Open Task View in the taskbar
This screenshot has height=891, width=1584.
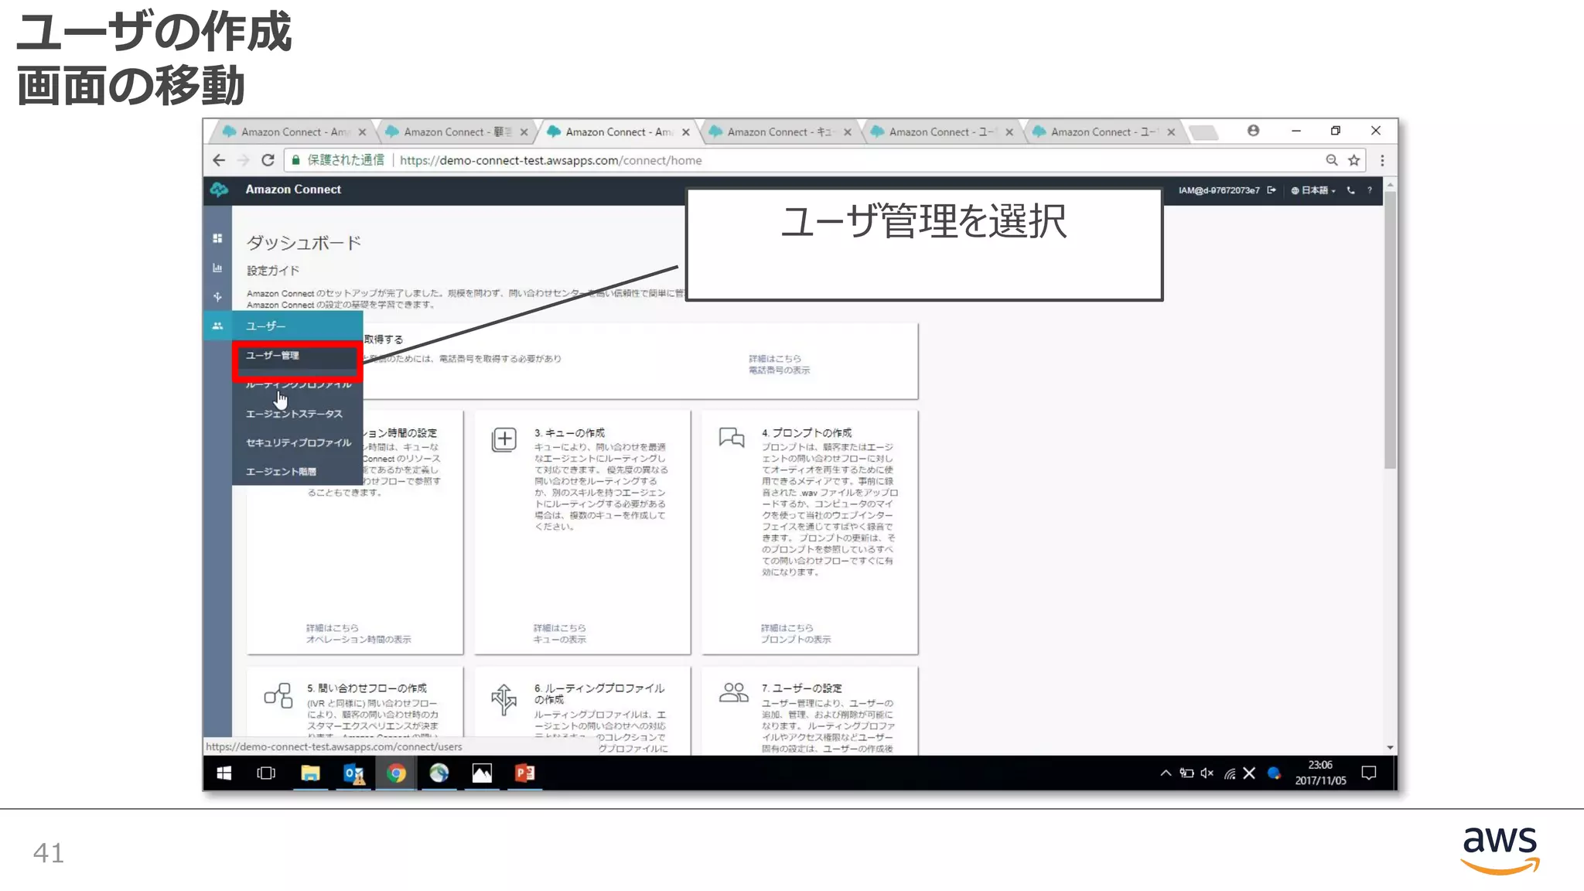(266, 773)
